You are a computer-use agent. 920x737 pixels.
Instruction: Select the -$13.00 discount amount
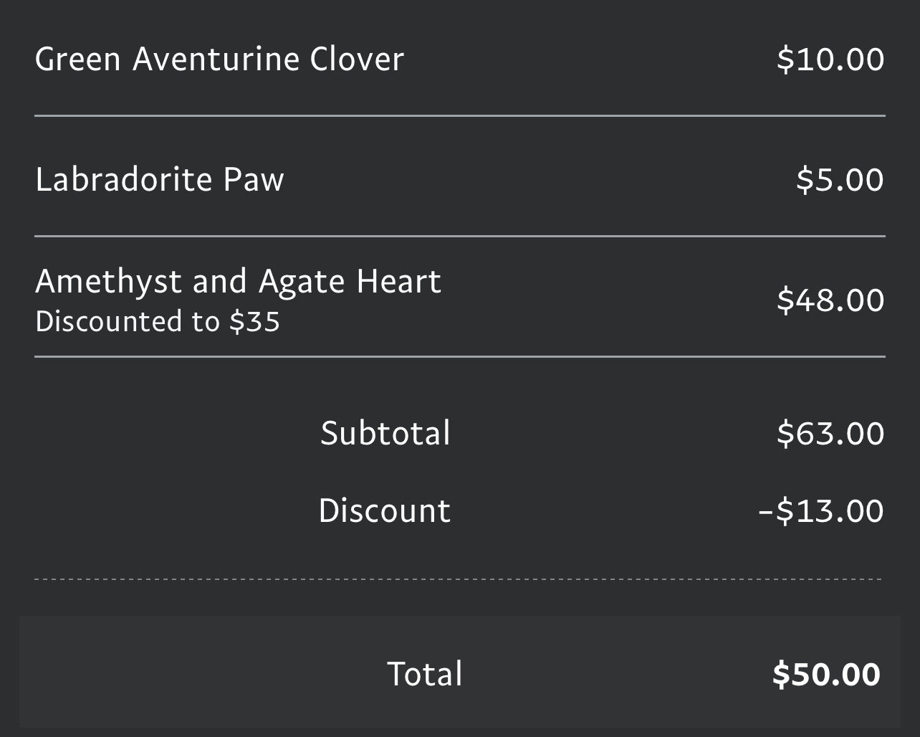pyautogui.click(x=820, y=510)
